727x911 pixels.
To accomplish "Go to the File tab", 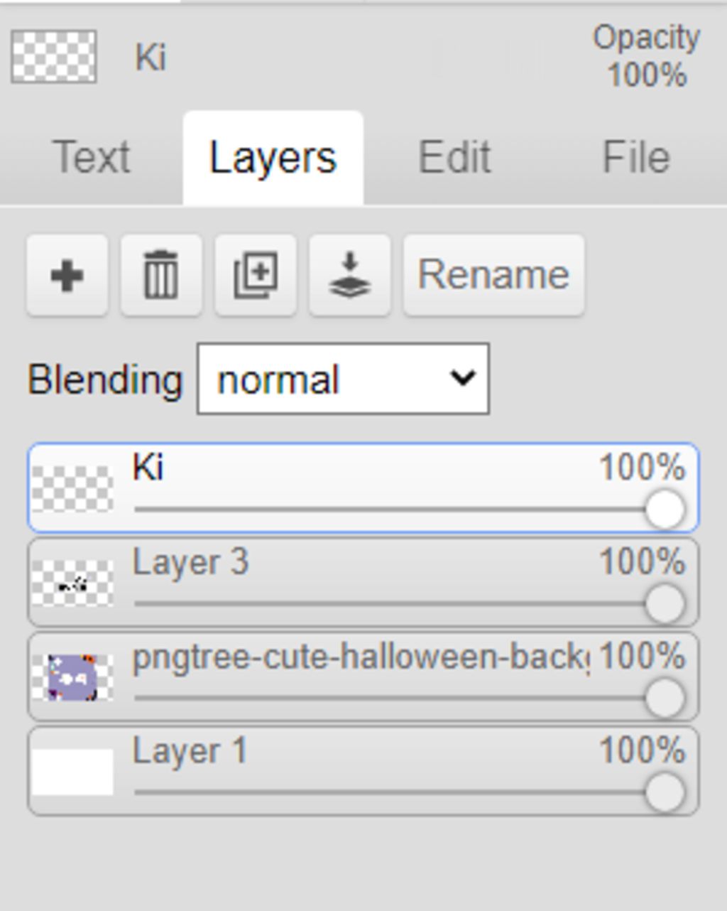I will (635, 157).
